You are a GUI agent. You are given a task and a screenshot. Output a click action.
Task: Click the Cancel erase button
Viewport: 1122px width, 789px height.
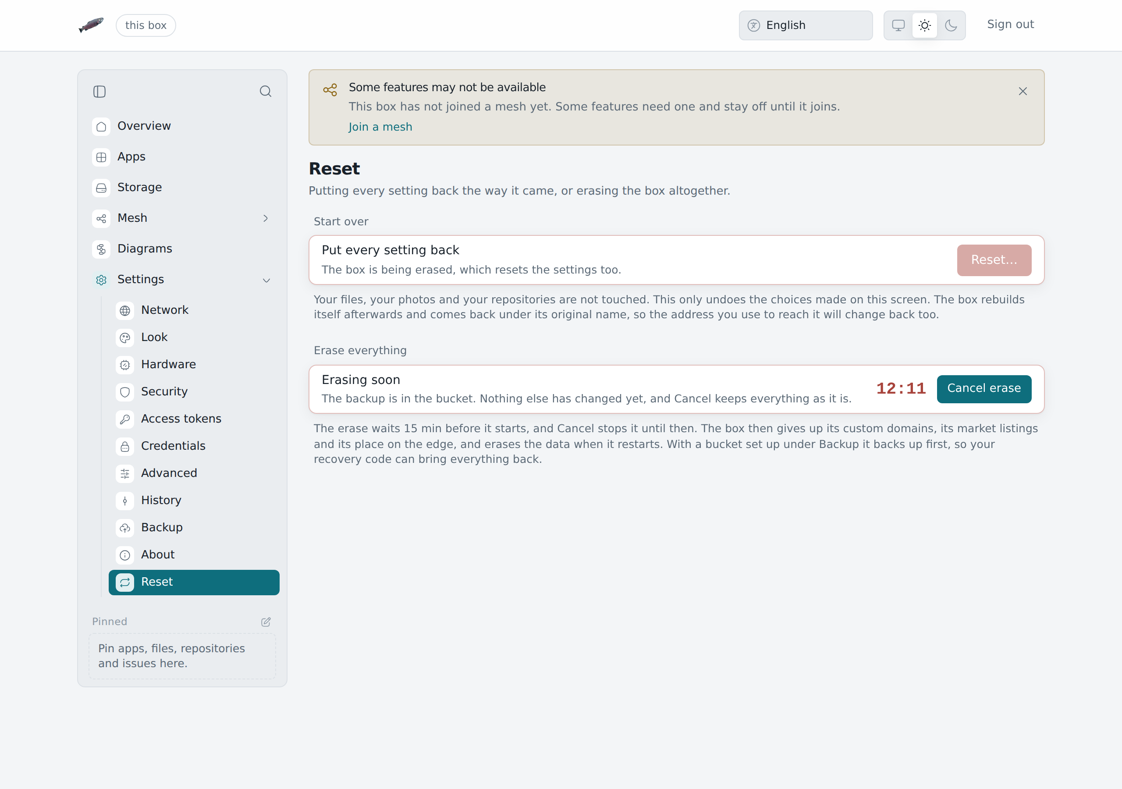tap(984, 389)
